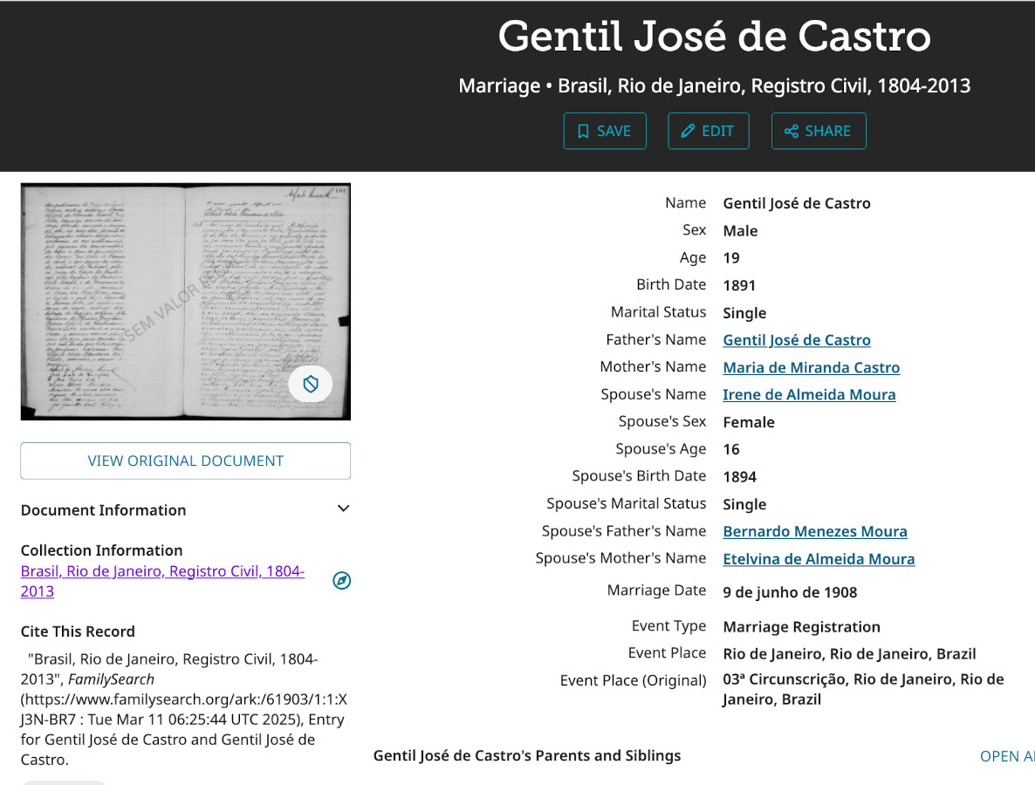Save this record with the SAVE button
The height and width of the screenshot is (785, 1035).
click(605, 132)
